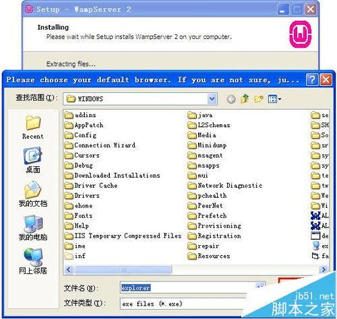Open 我的电脑 in the places bar
This screenshot has height=319, width=337.
pos(33,228)
